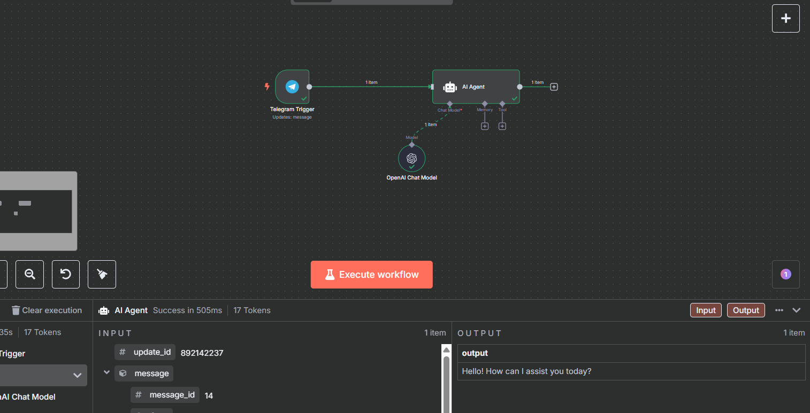This screenshot has width=810, height=413.
Task: Open the execution options ellipsis menu
Action: [778, 310]
